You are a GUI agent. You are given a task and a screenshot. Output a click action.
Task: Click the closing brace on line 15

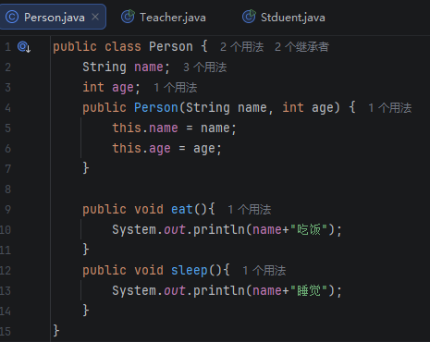pyautogui.click(x=56, y=331)
